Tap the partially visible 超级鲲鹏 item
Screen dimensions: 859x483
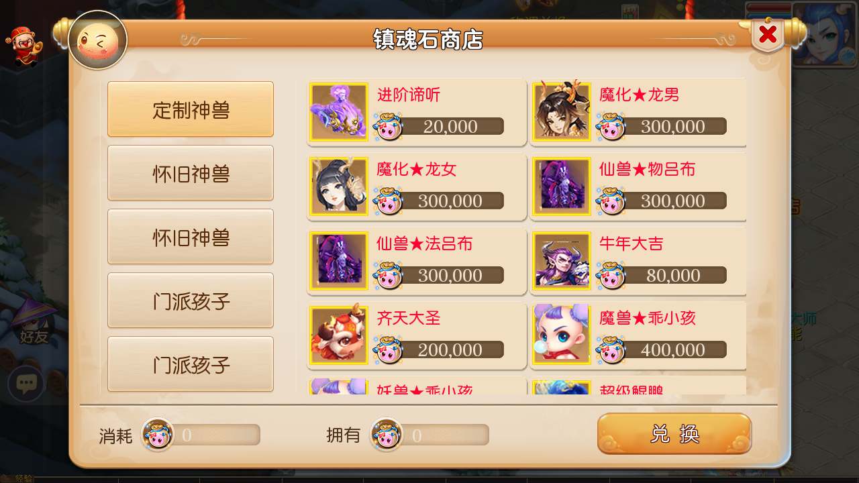(x=638, y=386)
